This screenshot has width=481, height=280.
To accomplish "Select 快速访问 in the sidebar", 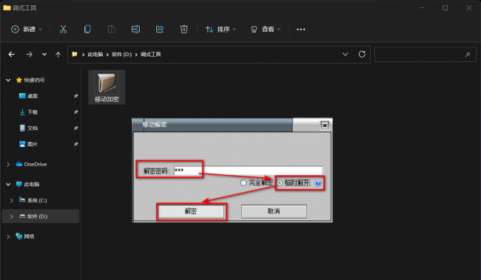I will [x=34, y=81].
